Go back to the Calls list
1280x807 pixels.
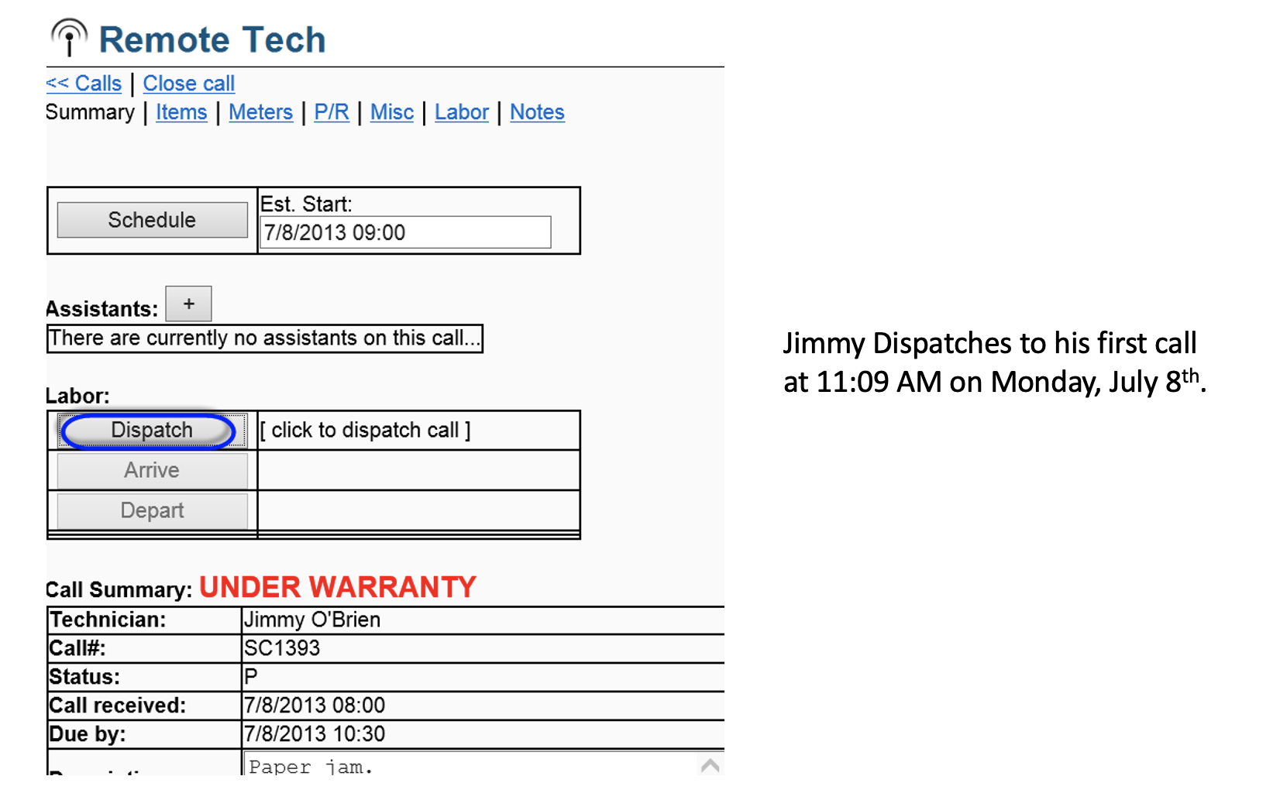pyautogui.click(x=84, y=83)
